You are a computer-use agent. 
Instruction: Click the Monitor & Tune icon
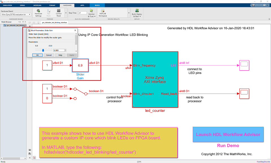(91, 11)
